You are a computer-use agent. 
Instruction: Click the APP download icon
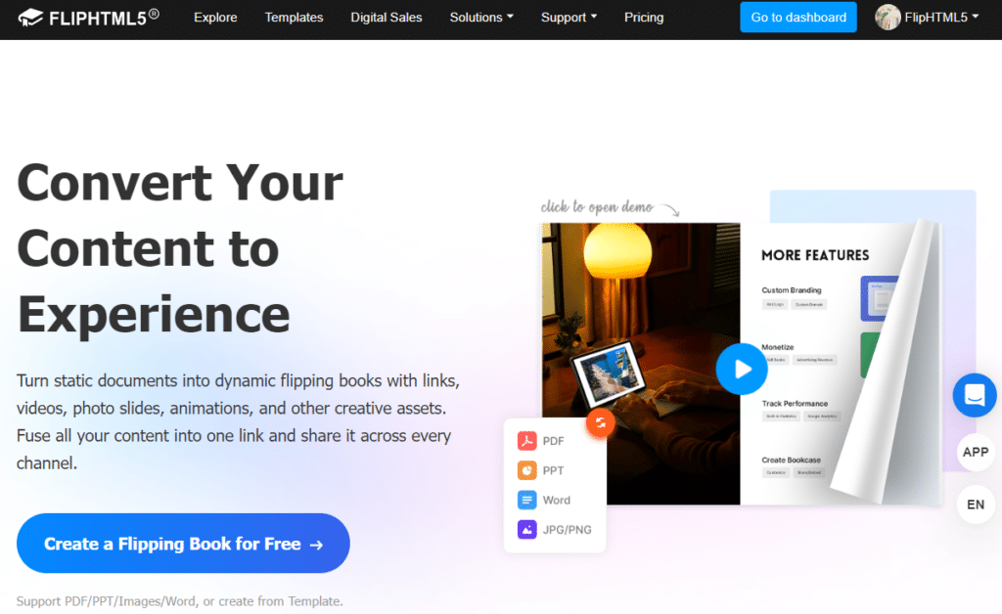975,452
